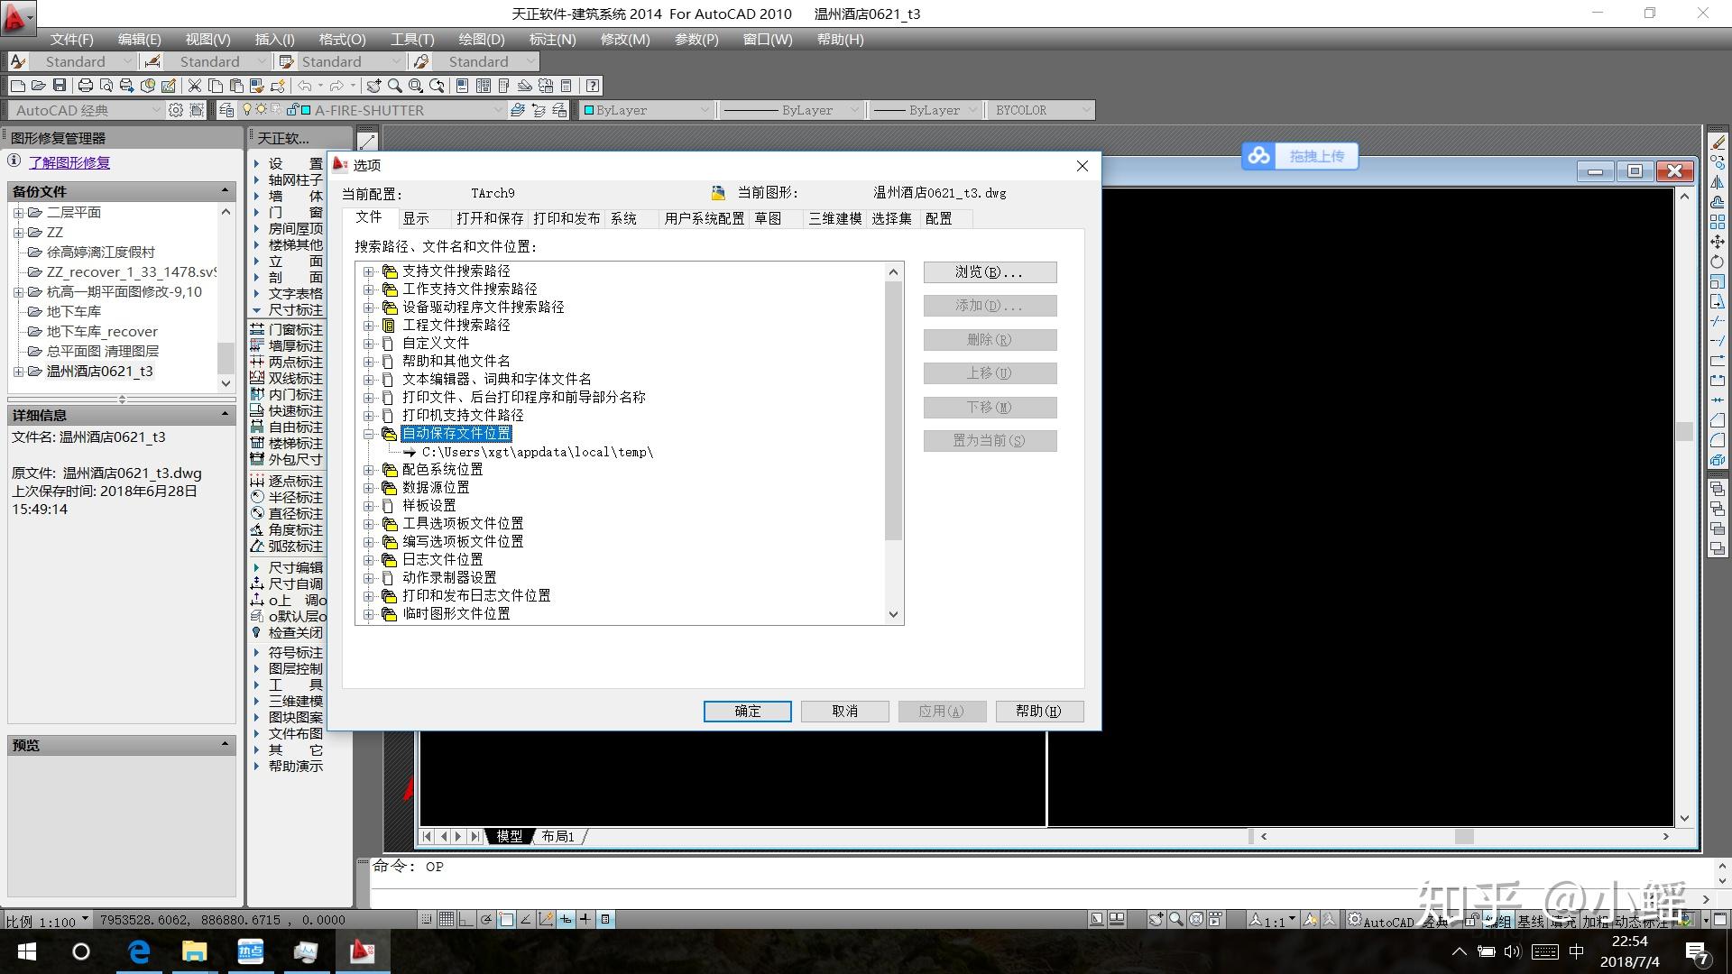Screen dimensions: 1732x974
Task: Click the Windows Start button
Action: [x=27, y=951]
